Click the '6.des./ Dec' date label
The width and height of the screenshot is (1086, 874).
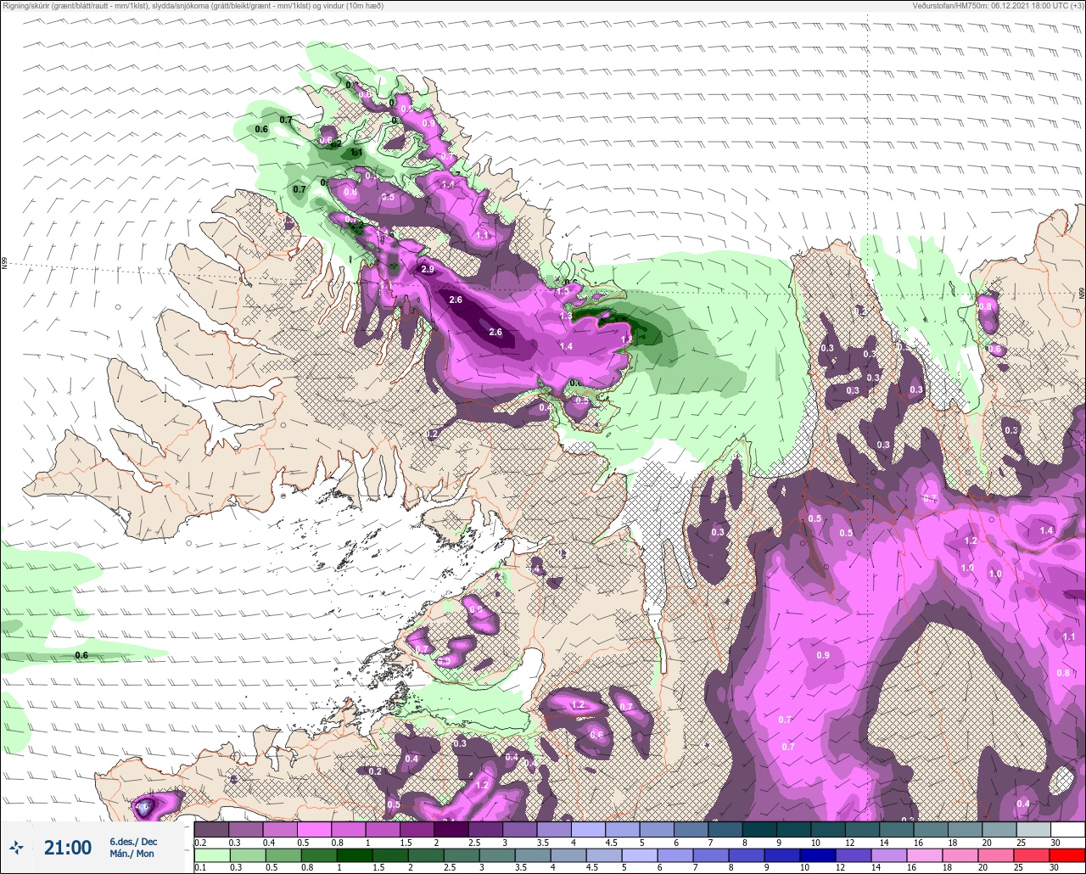coord(133,841)
